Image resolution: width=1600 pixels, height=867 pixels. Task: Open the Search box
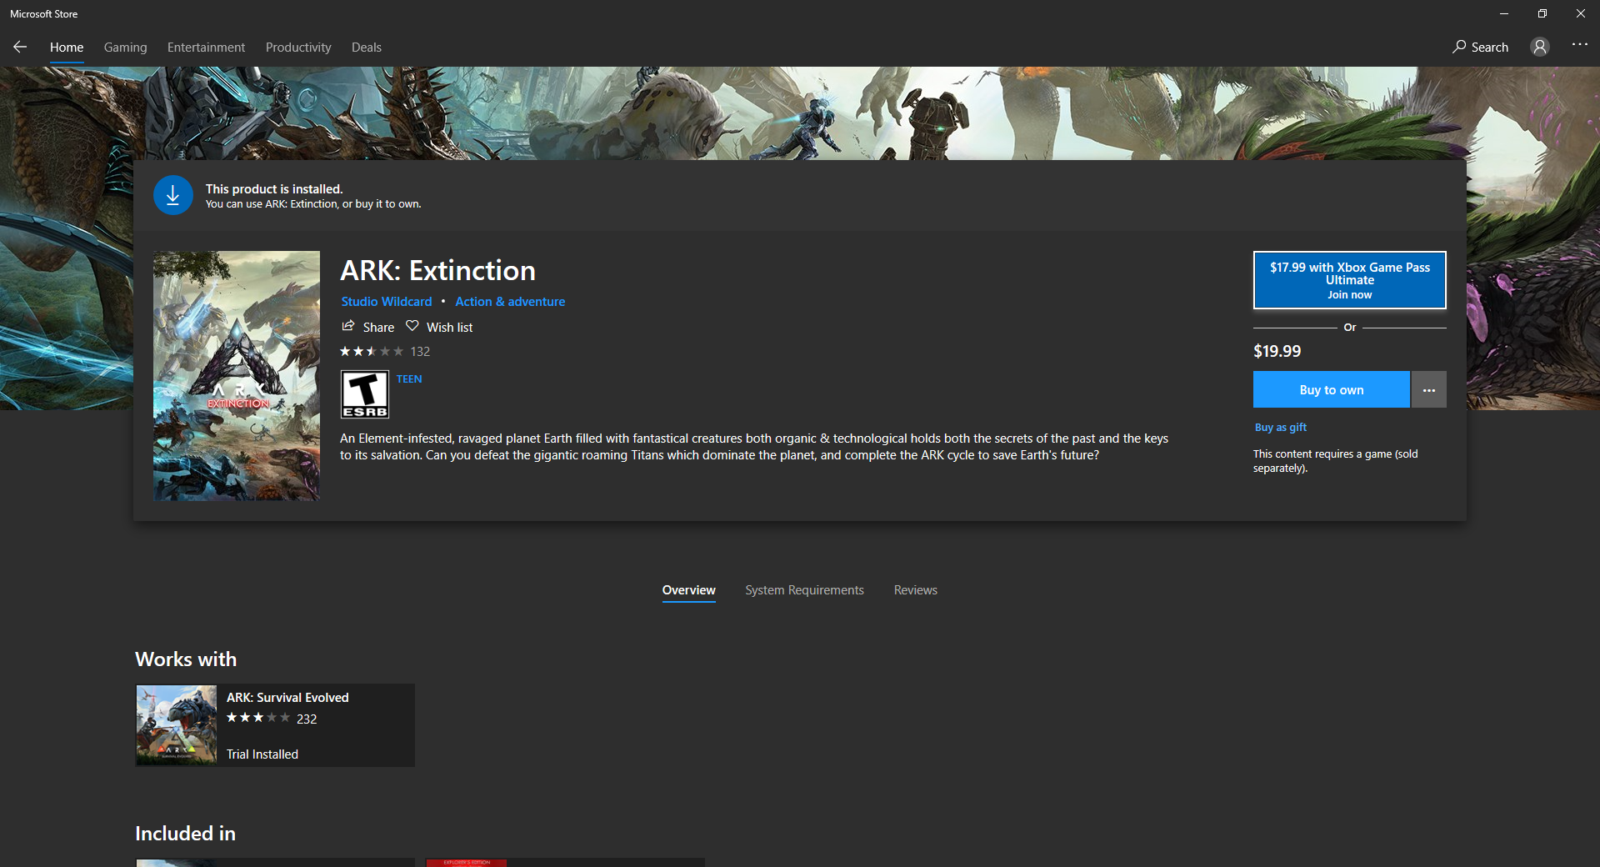click(1480, 47)
